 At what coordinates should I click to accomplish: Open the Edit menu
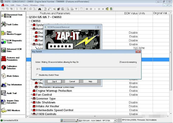point(12,5)
